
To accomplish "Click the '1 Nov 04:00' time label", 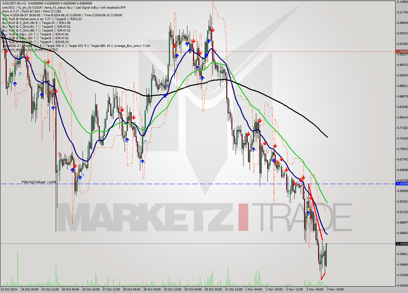I will (x=254, y=289).
